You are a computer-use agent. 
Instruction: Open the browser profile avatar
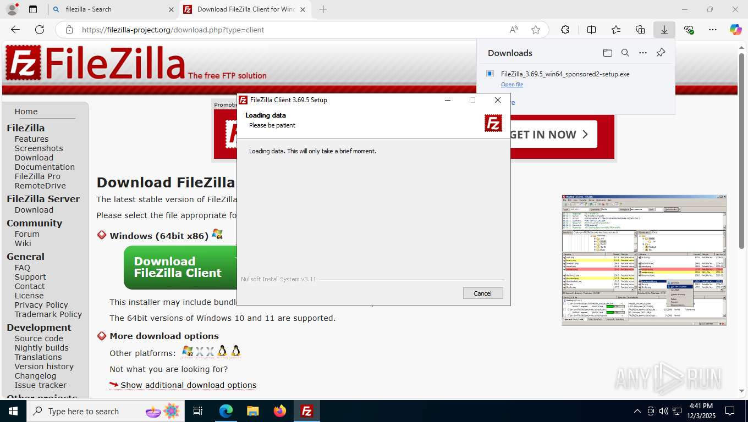(x=12, y=9)
